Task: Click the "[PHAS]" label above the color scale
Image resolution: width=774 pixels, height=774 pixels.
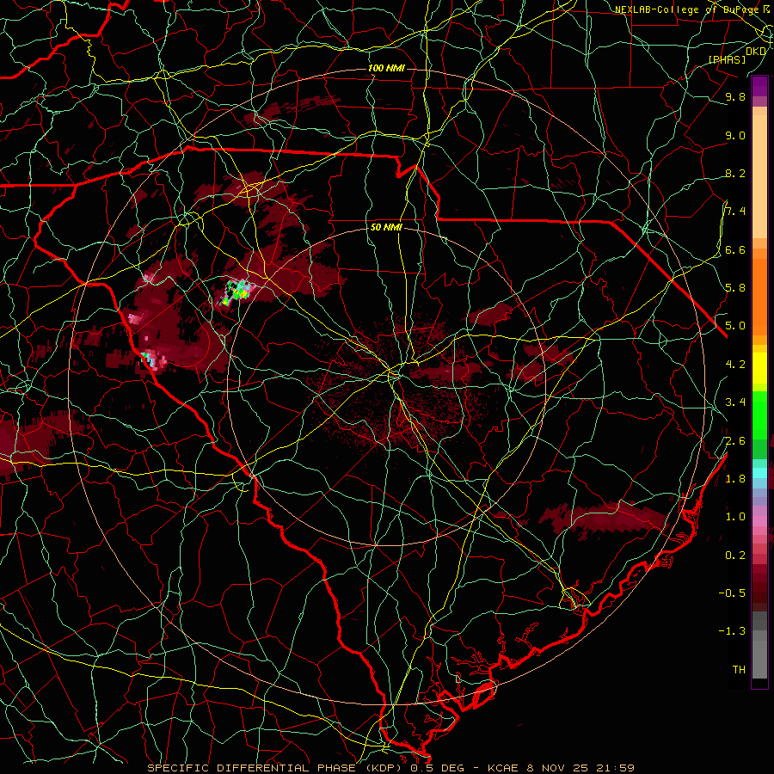Action: coord(728,59)
